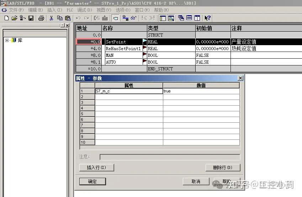Toggle the overview panel toolbar button
The width and height of the screenshot is (302, 197).
click(163, 18)
